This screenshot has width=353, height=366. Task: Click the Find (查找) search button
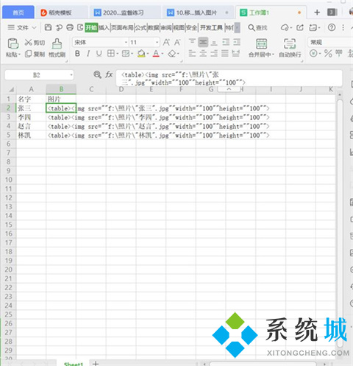tap(257, 27)
